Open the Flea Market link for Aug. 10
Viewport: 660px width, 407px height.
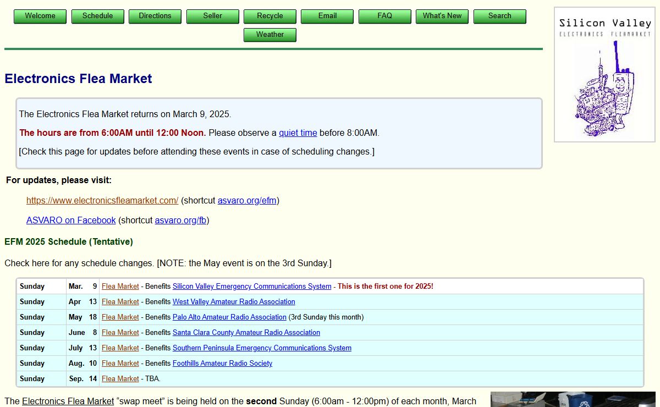(120, 364)
